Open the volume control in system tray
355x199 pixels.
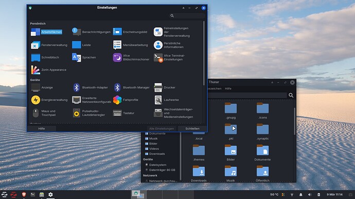click(x=310, y=194)
